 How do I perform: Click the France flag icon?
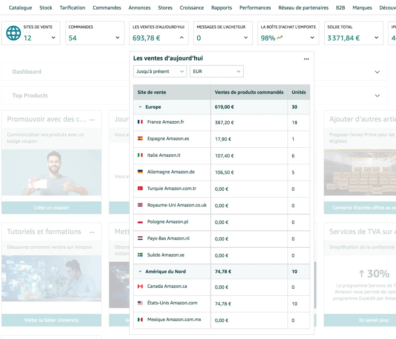pyautogui.click(x=140, y=122)
